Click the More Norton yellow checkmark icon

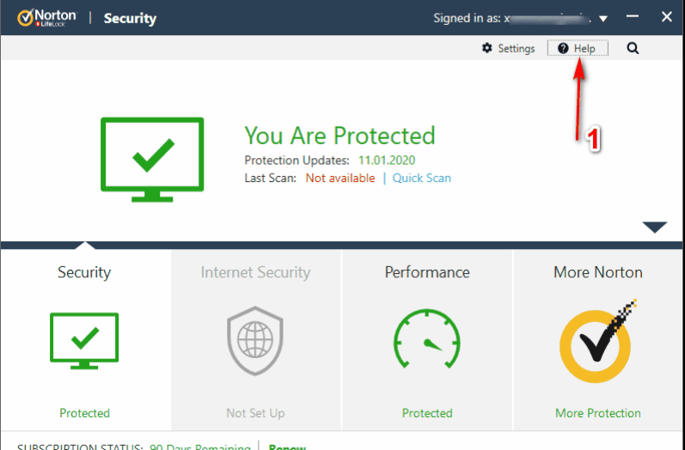[597, 341]
